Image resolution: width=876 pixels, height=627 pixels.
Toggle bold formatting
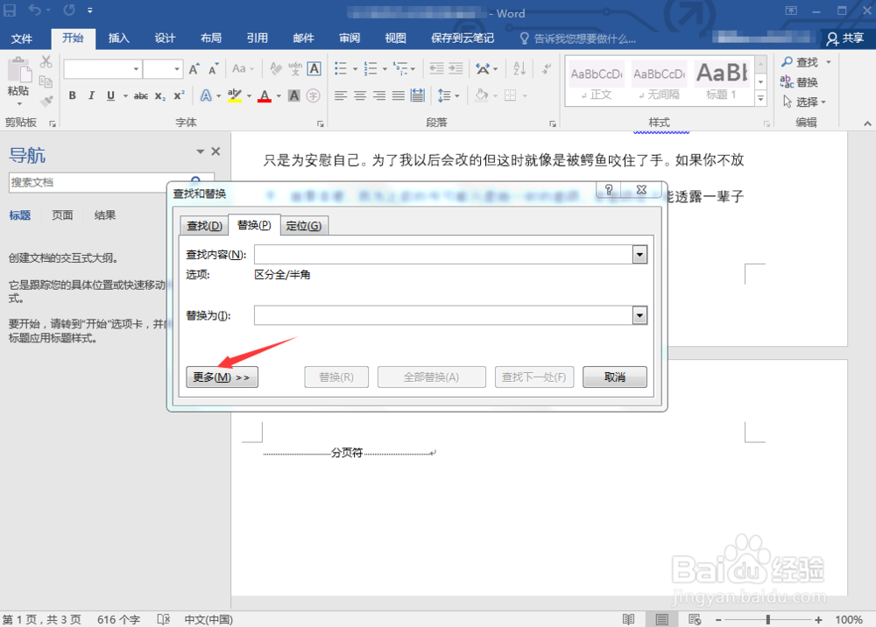(x=74, y=95)
